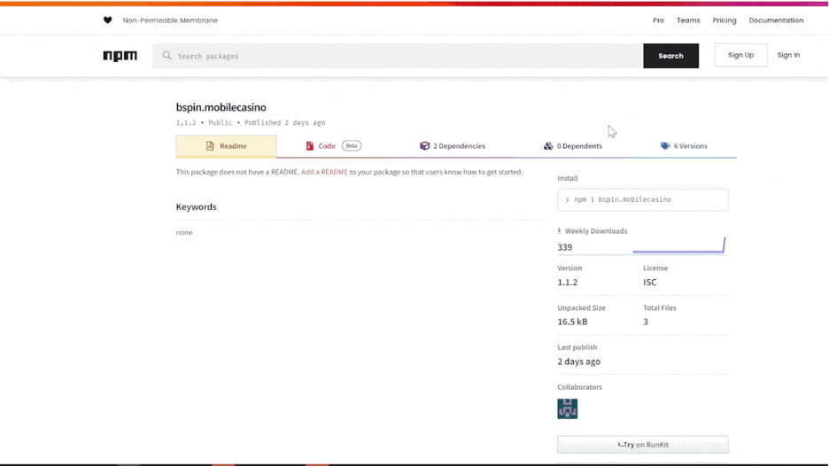Click the red Code tab icon
829x466 pixels.
(310, 146)
